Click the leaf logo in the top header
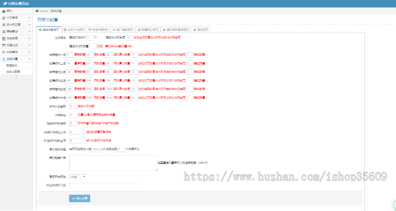Image resolution: width=396 pixels, height=211 pixels. [x=5, y=4]
